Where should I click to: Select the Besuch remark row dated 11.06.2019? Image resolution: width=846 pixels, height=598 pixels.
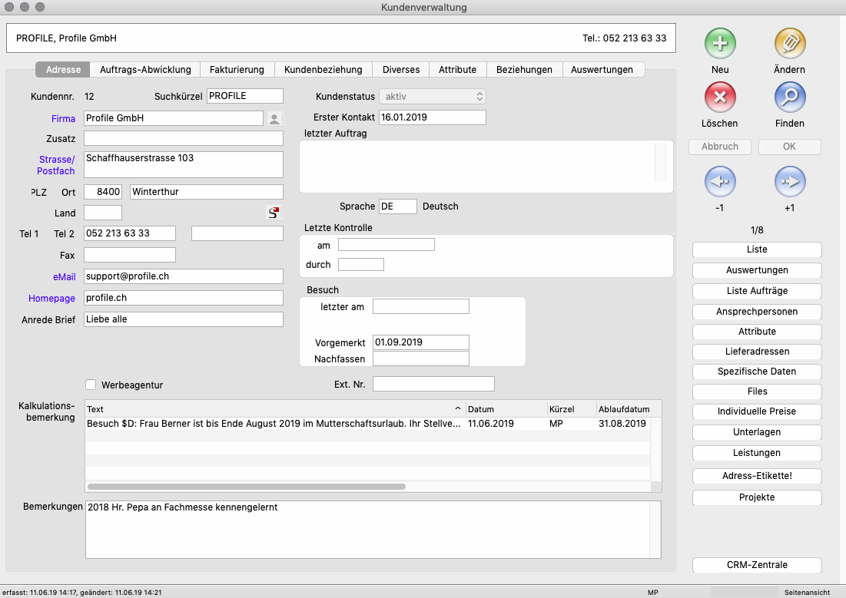pos(273,423)
